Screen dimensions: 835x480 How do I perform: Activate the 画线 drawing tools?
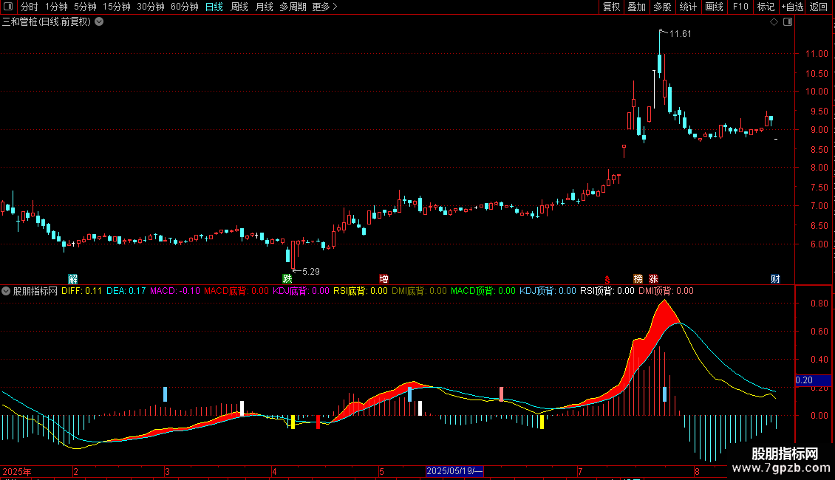[714, 7]
